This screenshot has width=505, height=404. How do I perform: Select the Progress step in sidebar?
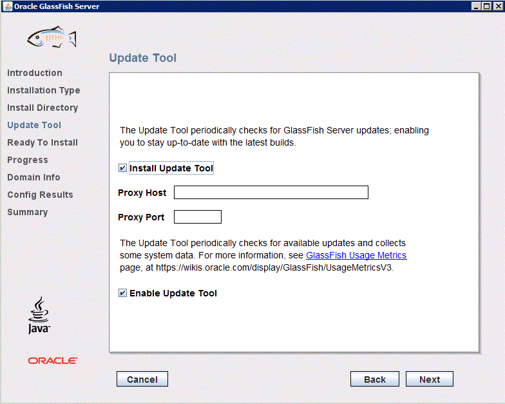click(x=27, y=160)
